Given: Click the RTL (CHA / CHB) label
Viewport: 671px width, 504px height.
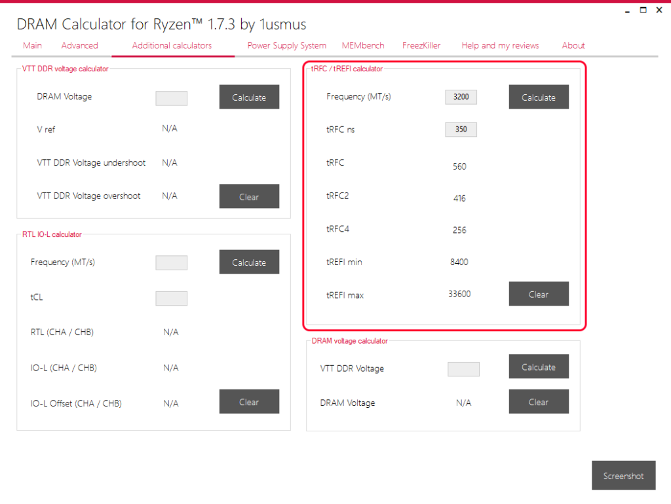Looking at the screenshot, I should [62, 332].
